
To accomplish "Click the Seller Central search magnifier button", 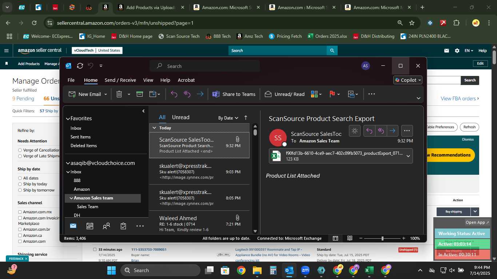I will (332, 50).
